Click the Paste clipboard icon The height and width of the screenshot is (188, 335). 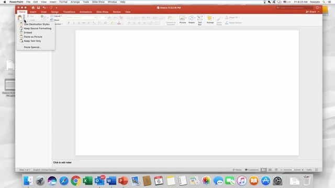click(20, 18)
